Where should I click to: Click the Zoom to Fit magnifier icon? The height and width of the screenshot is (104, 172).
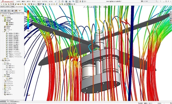(x=84, y=7)
